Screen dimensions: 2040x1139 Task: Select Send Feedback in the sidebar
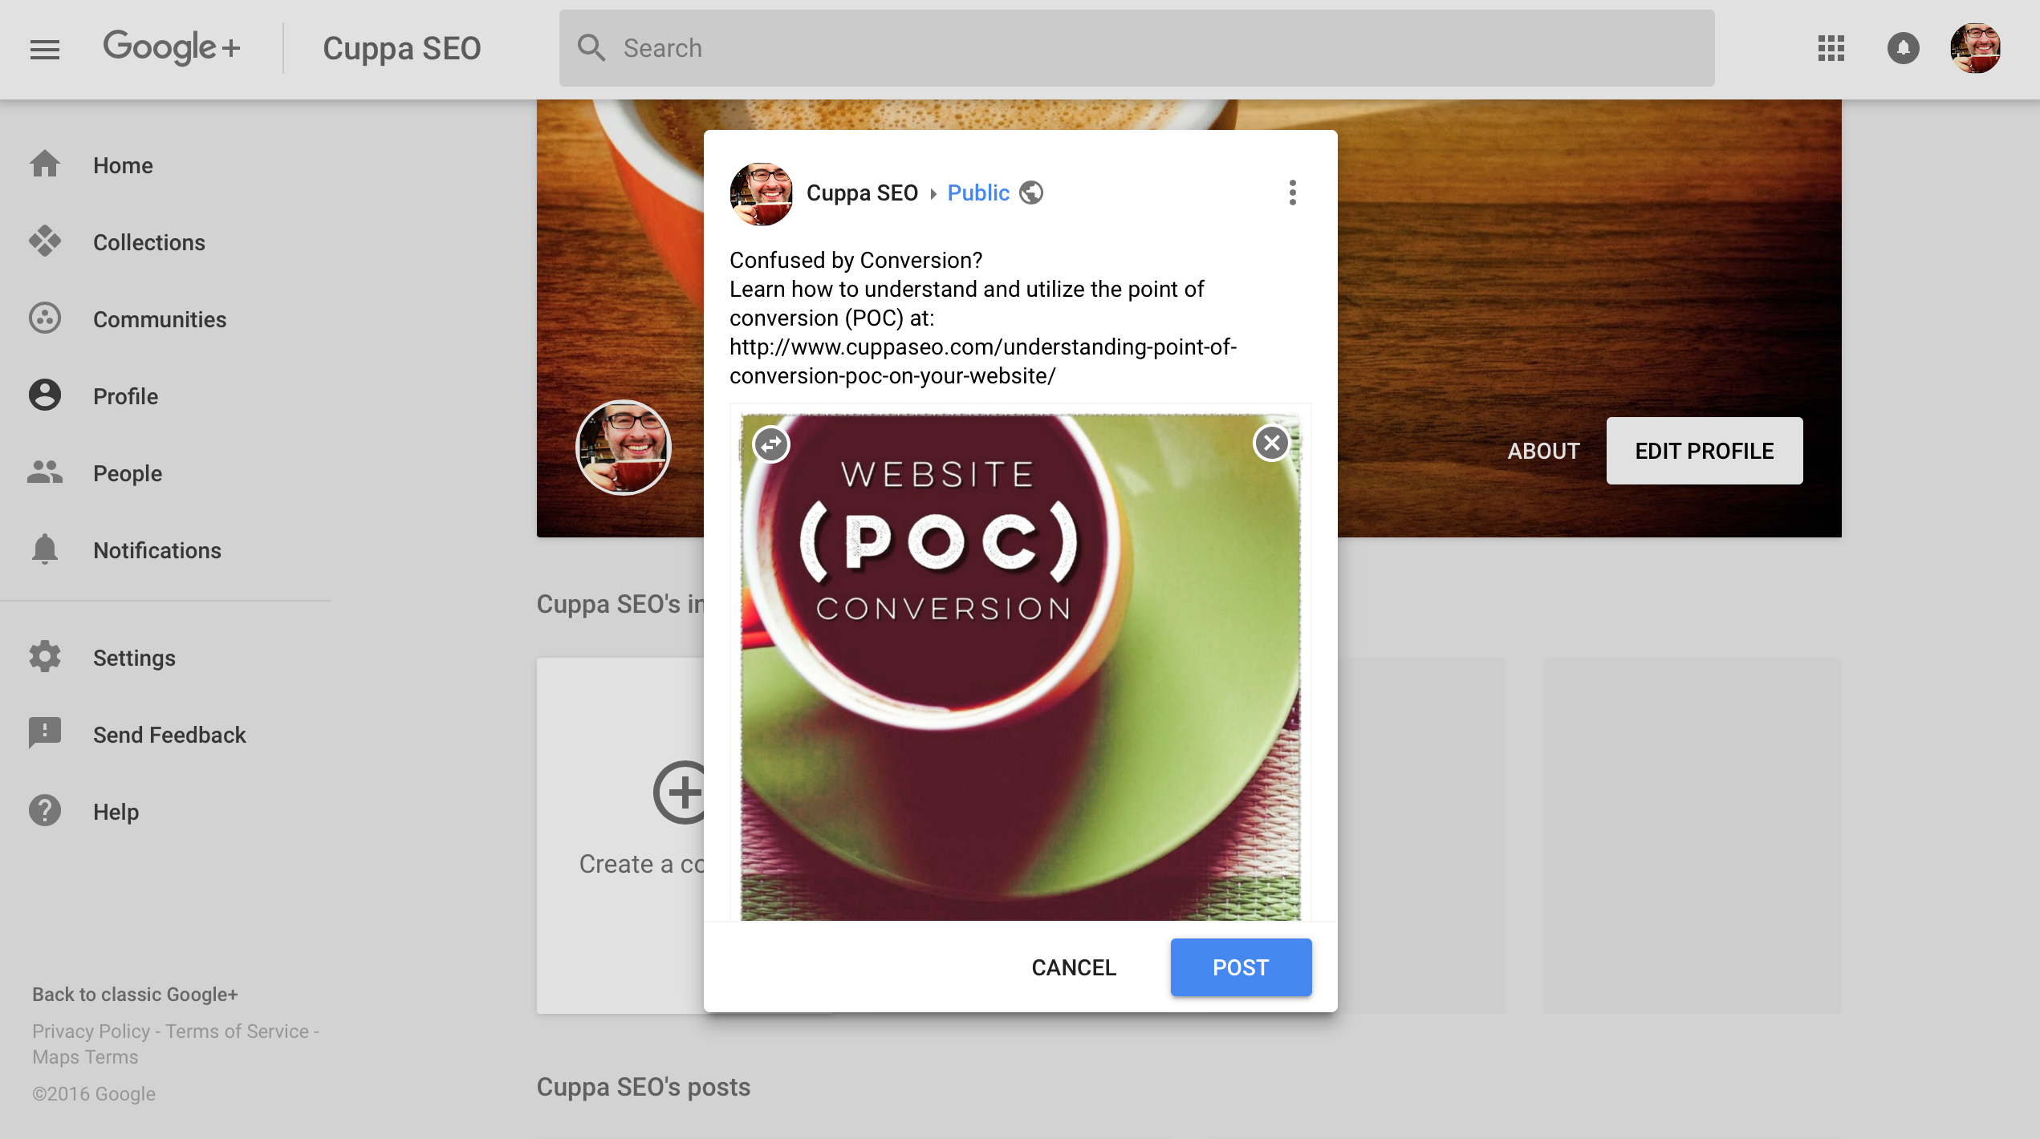169,735
